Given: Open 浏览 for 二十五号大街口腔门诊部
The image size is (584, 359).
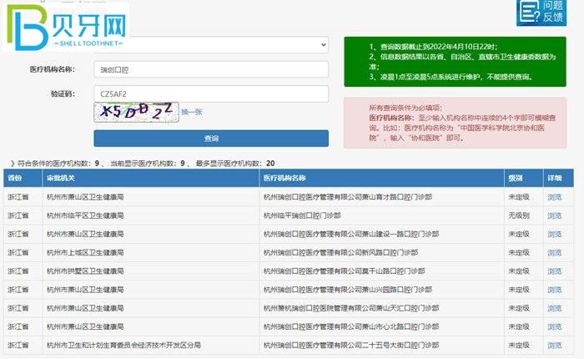Looking at the screenshot, I should 555,344.
